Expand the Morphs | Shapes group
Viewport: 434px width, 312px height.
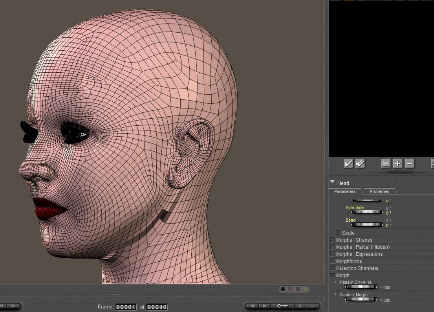333,240
